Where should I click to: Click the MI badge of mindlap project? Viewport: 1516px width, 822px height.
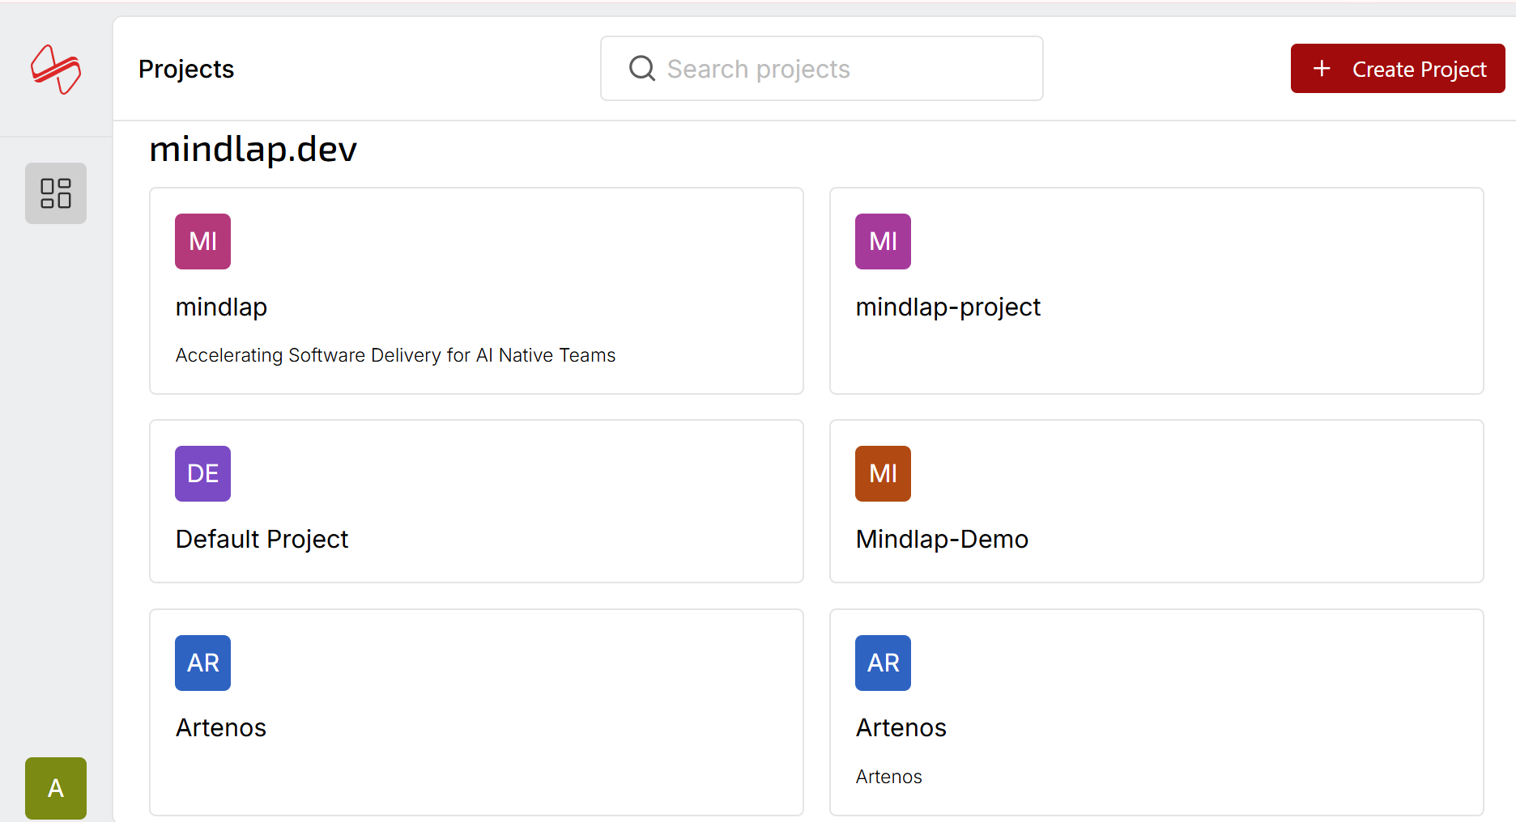point(203,241)
